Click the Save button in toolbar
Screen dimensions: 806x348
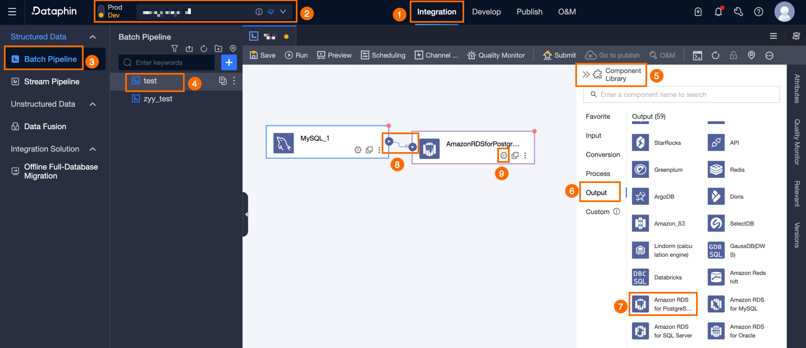point(263,55)
